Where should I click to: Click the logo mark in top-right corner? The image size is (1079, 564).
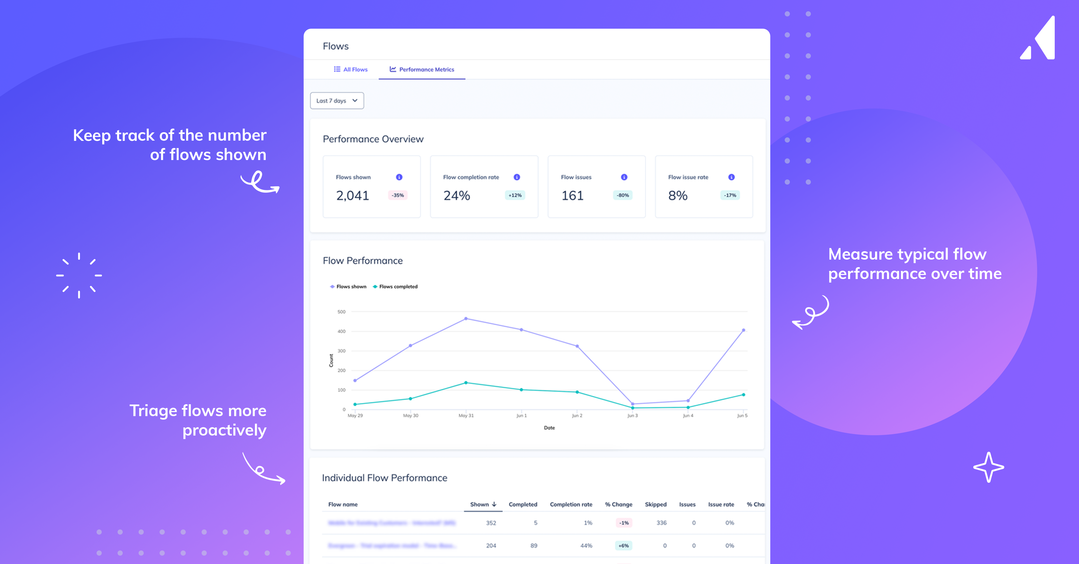1037,38
